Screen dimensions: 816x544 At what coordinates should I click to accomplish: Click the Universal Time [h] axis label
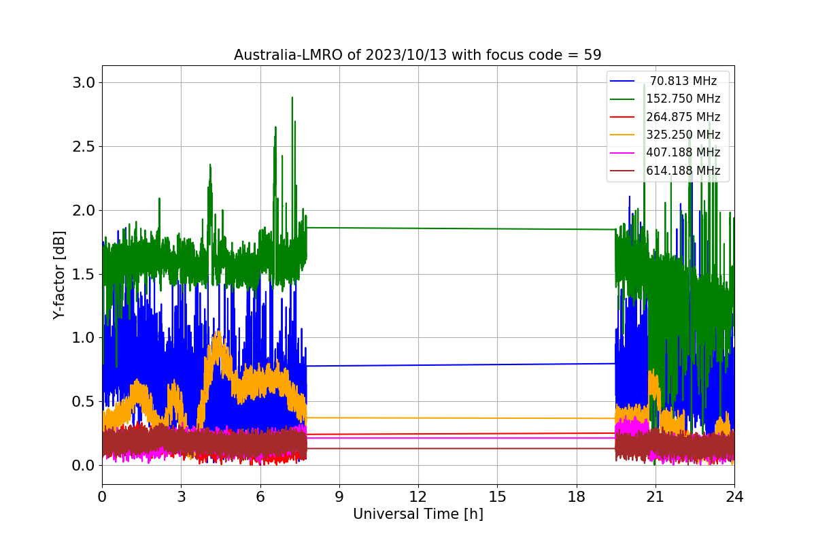click(418, 515)
